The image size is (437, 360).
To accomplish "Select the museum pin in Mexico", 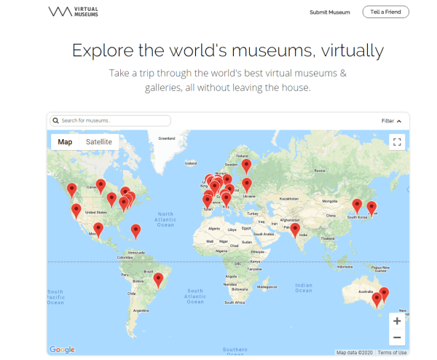I will tap(98, 230).
